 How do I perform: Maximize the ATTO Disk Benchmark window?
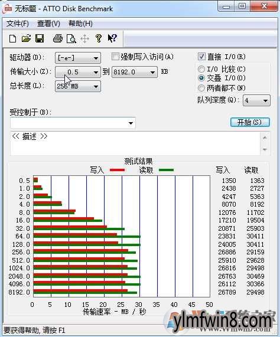242,6
